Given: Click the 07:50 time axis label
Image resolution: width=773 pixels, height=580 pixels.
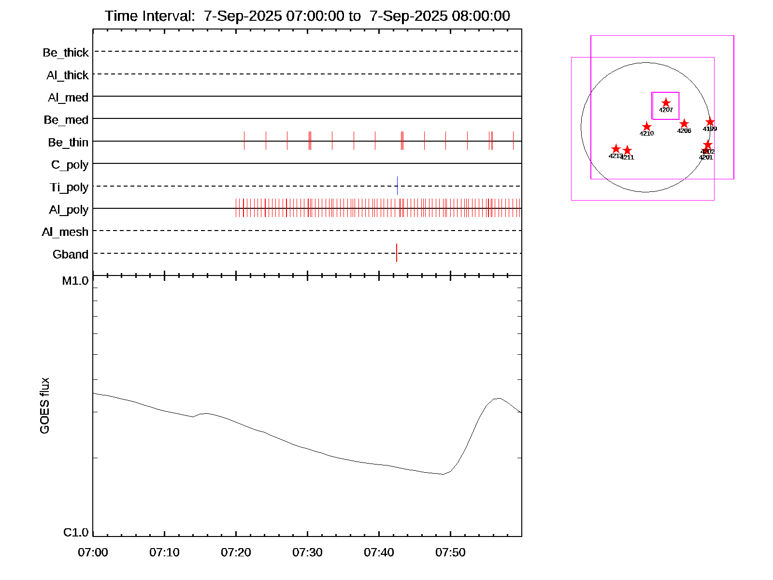Looking at the screenshot, I should pos(450,552).
